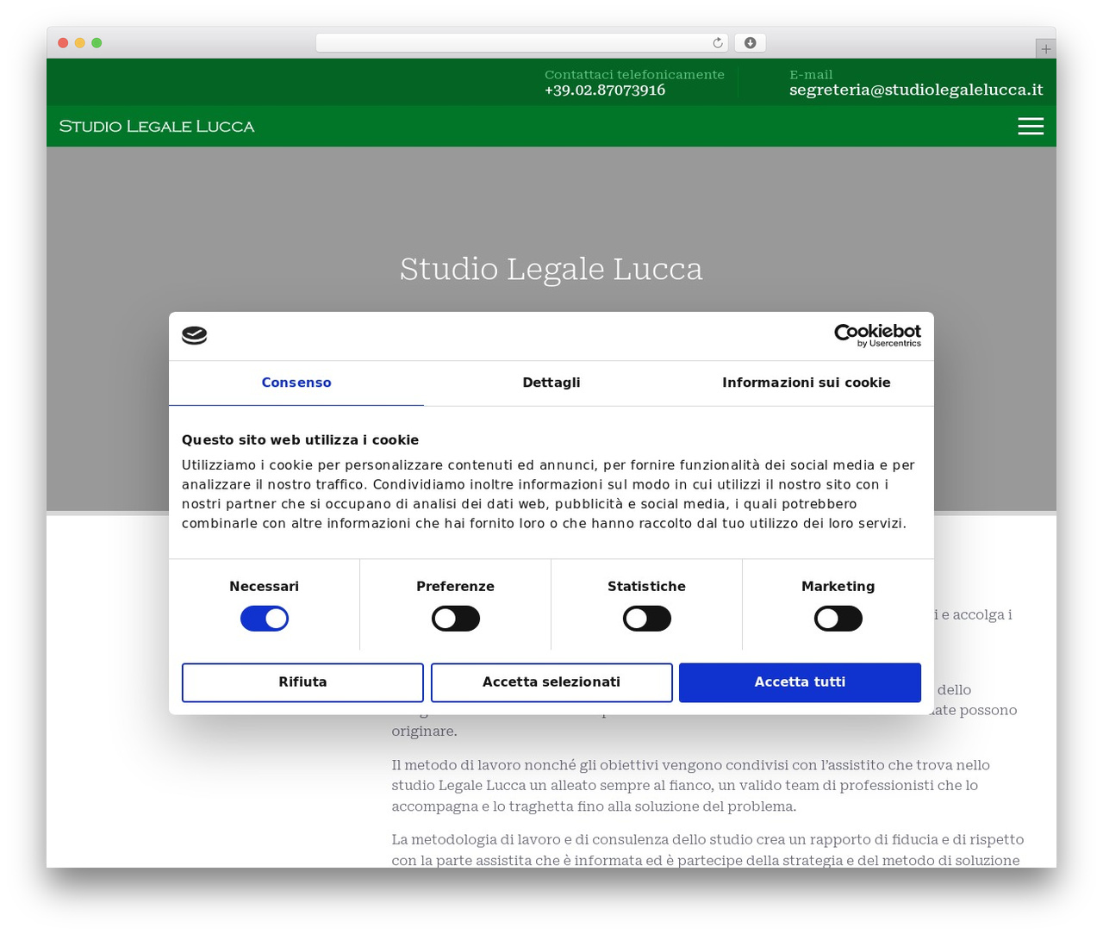Click the cookie banner site logo icon
The image size is (1103, 934).
click(x=195, y=335)
